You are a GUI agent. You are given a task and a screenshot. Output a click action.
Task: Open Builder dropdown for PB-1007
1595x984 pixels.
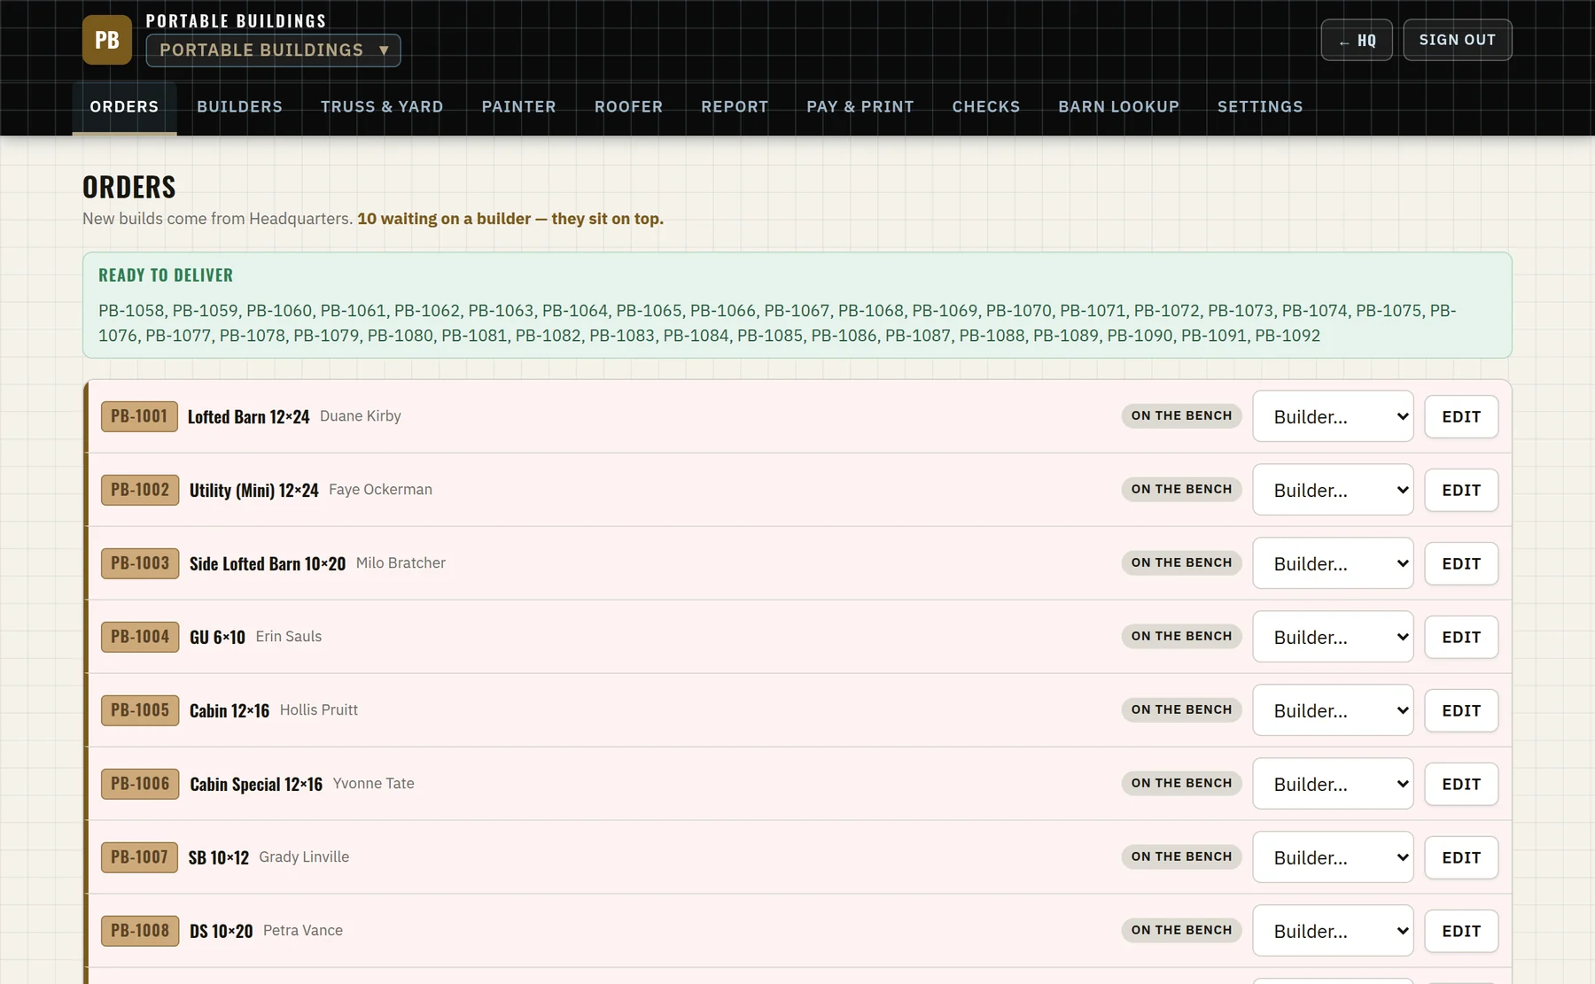point(1333,857)
